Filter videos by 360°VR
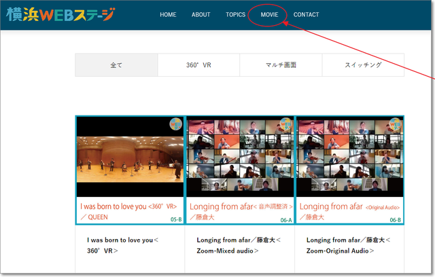This screenshot has width=435, height=277. click(x=198, y=65)
